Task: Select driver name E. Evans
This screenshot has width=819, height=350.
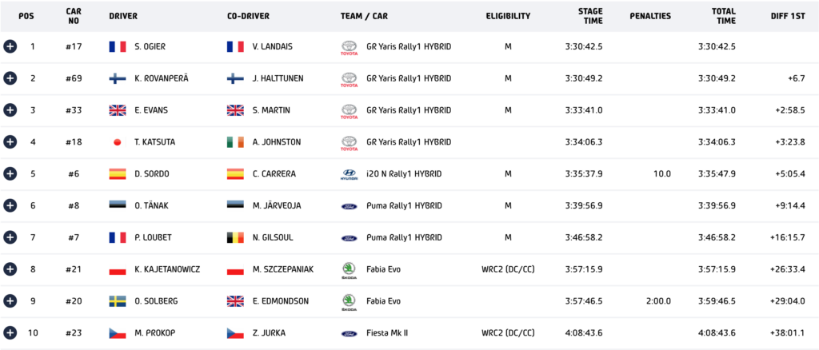Action: (x=151, y=110)
